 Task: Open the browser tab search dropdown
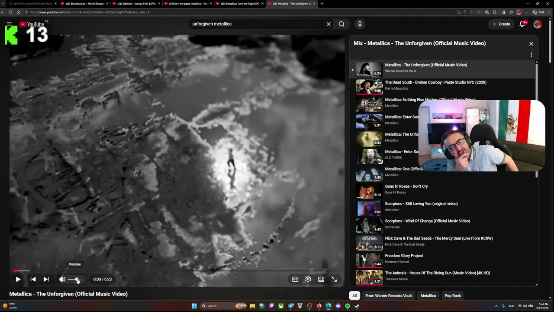(3, 3)
